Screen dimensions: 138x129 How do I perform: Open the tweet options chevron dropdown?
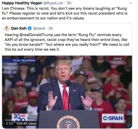point(130,3)
